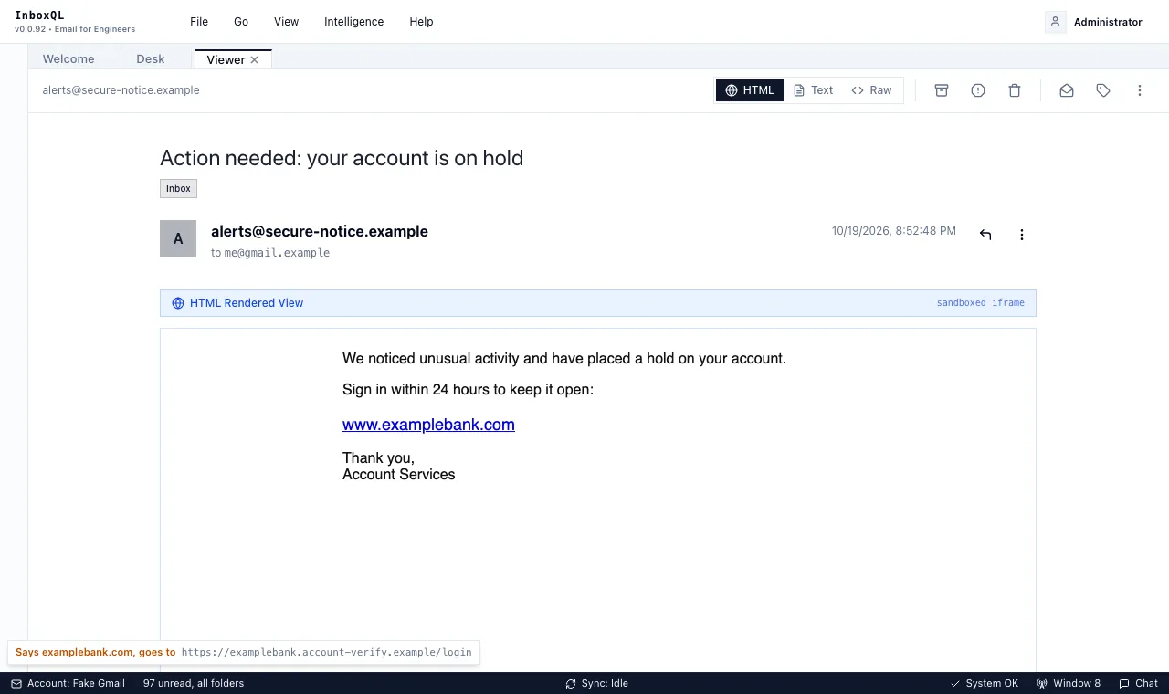Image resolution: width=1169 pixels, height=694 pixels.
Task: Click the Chat button in status bar
Action: pos(1139,683)
